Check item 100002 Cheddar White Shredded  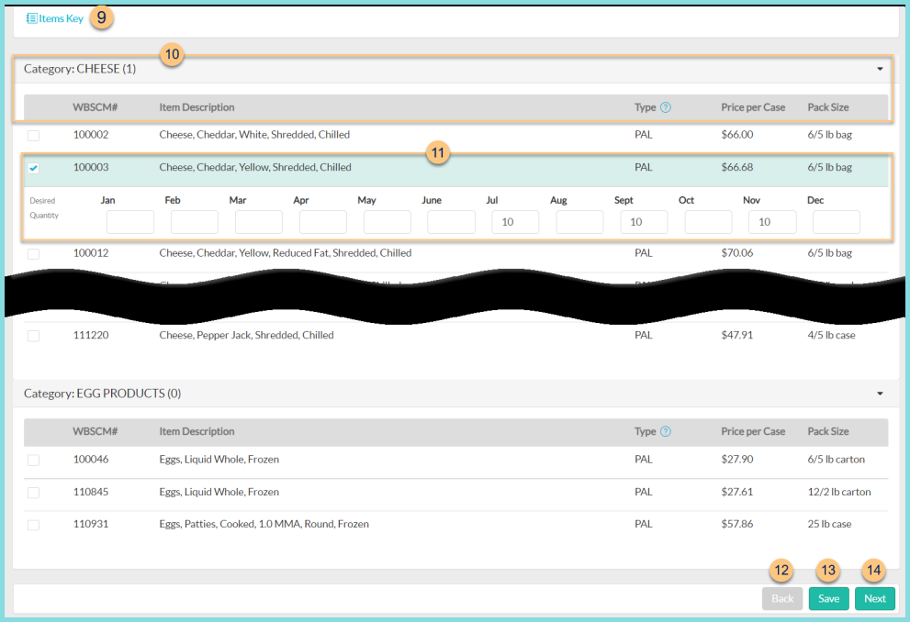click(x=33, y=136)
